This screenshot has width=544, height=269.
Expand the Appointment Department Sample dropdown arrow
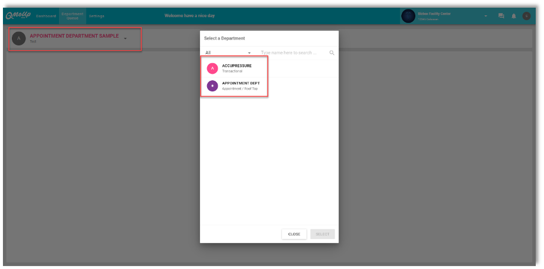(126, 38)
